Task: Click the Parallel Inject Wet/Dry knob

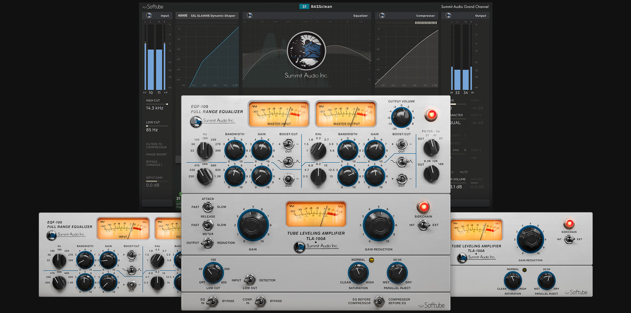Action: tap(397, 273)
